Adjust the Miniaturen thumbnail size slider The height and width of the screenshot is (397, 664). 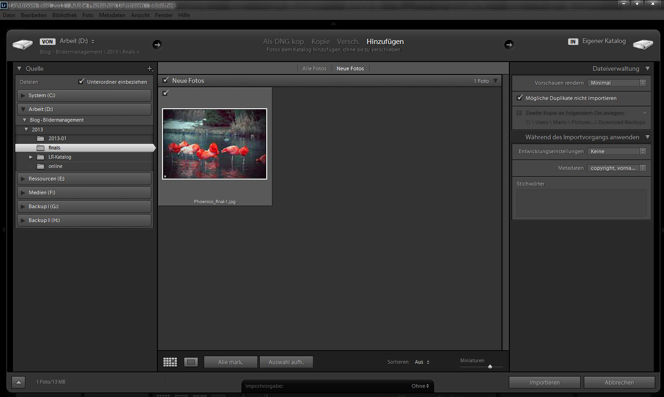point(490,366)
